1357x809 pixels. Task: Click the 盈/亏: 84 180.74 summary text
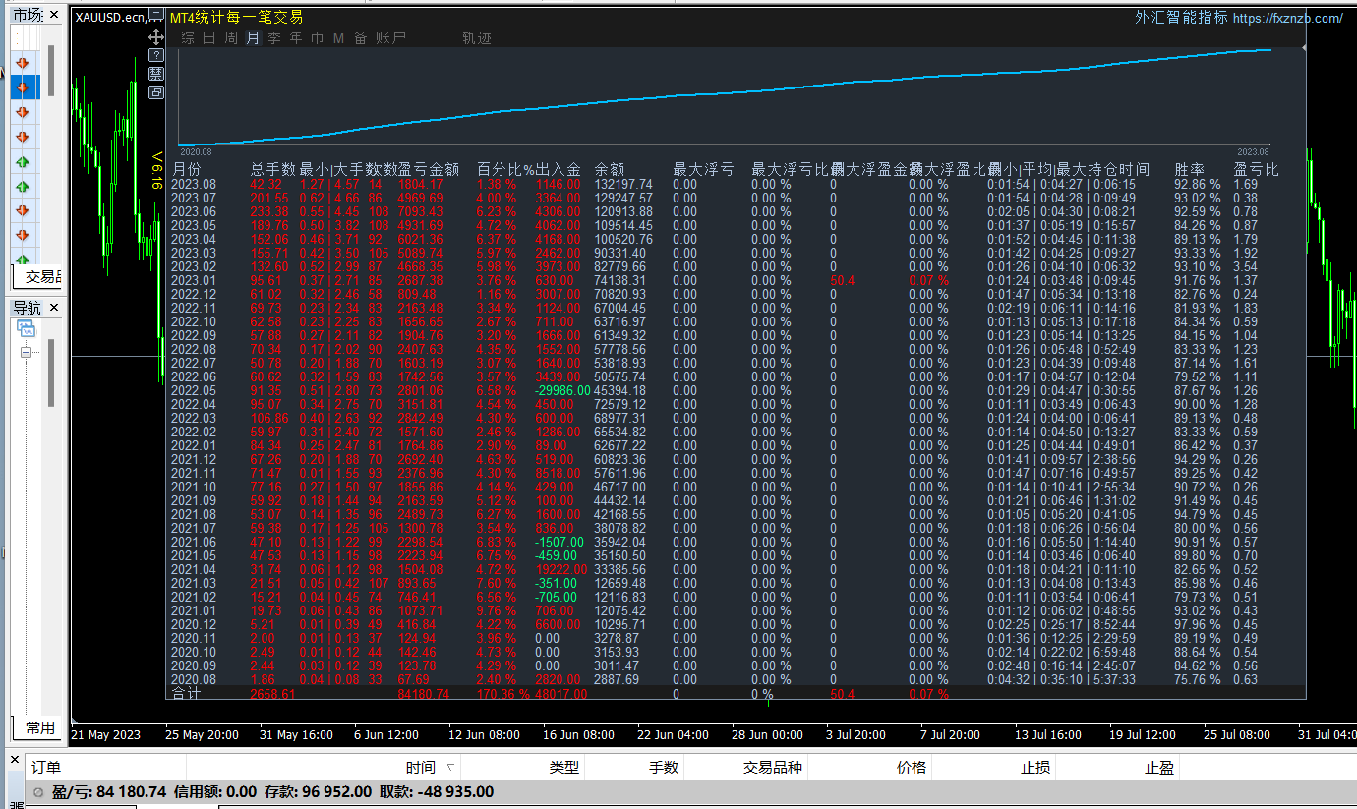pos(110,792)
